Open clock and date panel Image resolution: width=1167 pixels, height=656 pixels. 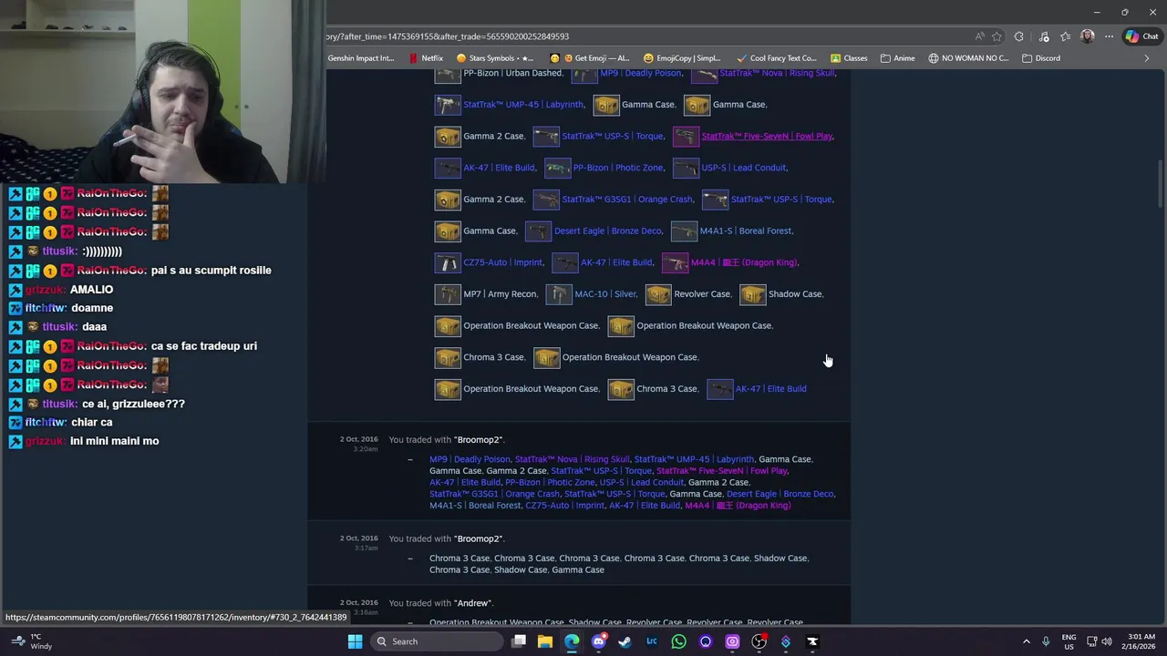click(1141, 641)
